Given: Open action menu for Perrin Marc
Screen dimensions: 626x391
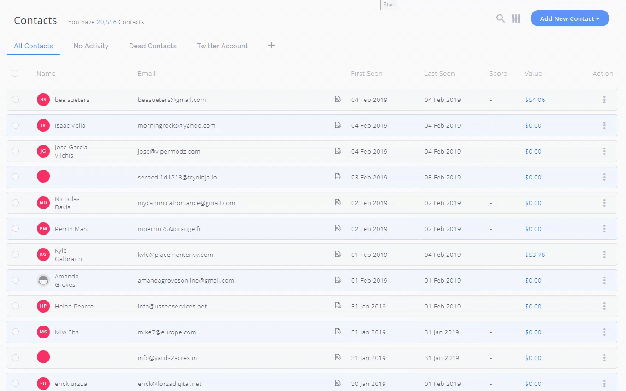Looking at the screenshot, I should [x=604, y=229].
